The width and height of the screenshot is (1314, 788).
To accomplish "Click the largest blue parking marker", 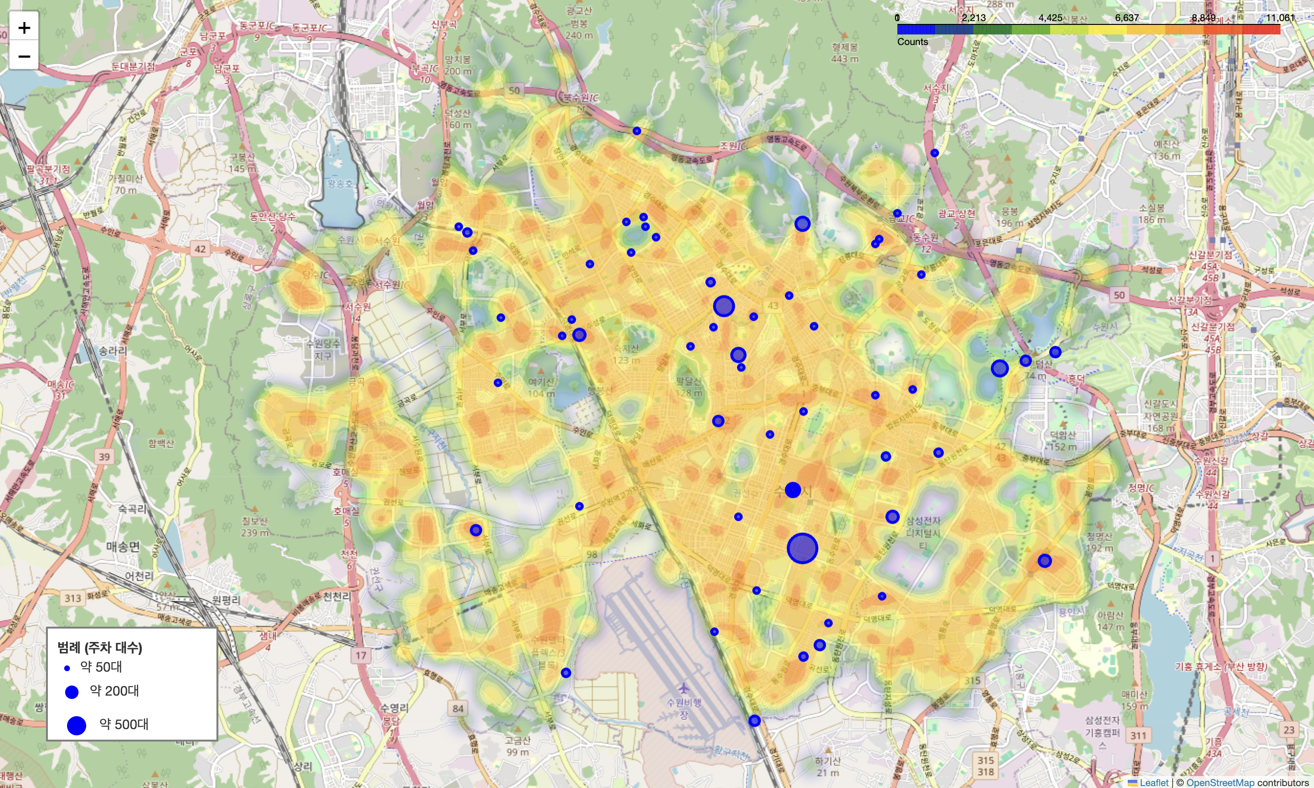I will (x=802, y=548).
